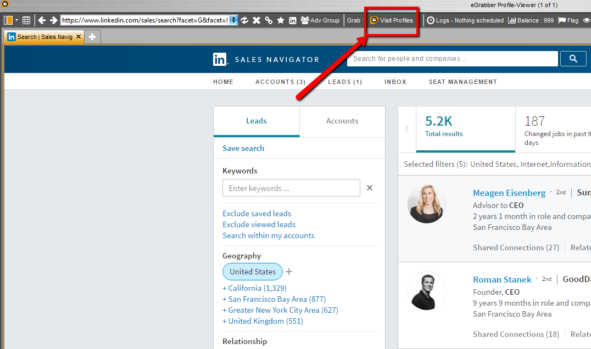Screen dimensions: 591x349
Task: Open the Inbox menu item
Action: pyautogui.click(x=395, y=82)
